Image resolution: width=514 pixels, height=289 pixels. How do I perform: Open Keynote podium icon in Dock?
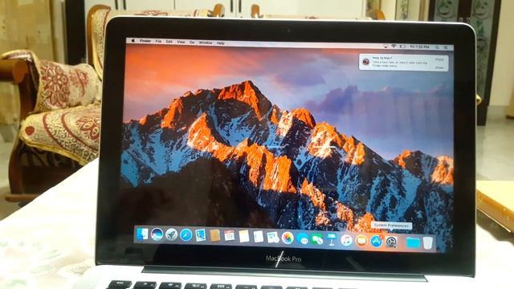click(x=332, y=239)
